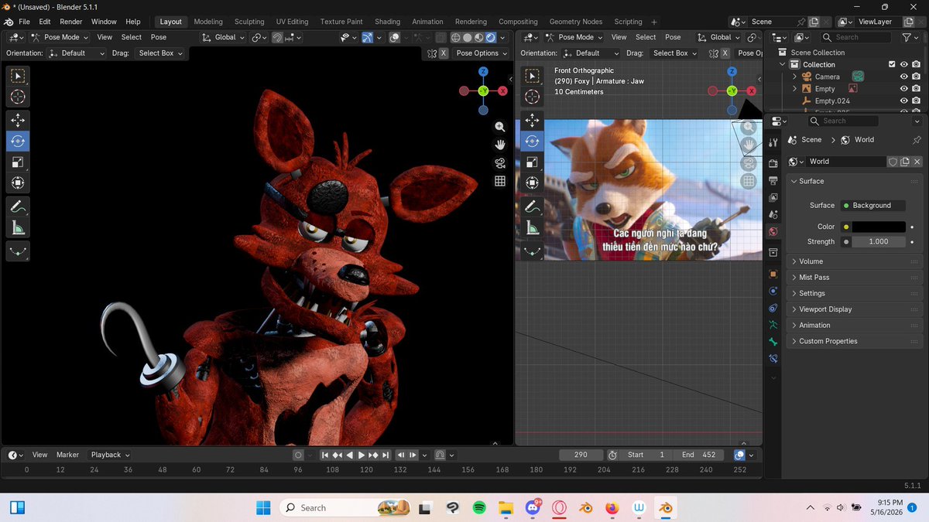Image resolution: width=929 pixels, height=522 pixels.
Task: Open Orientation Default dropdown in left viewport
Action: click(x=77, y=53)
